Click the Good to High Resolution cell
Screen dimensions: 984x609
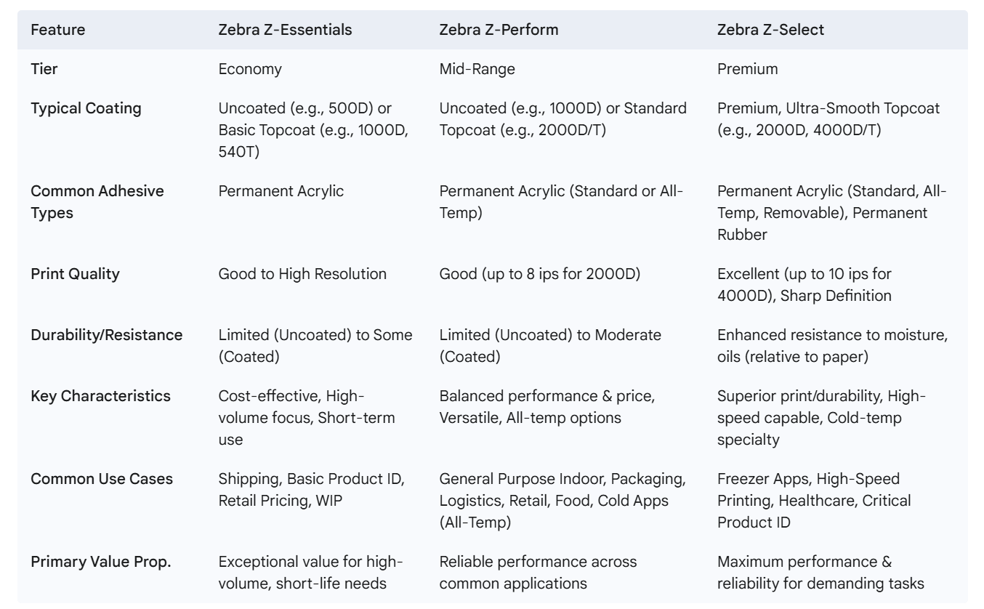coord(302,274)
